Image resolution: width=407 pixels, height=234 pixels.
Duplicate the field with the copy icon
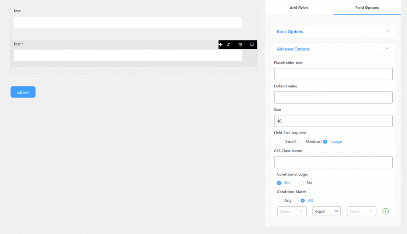coord(252,45)
